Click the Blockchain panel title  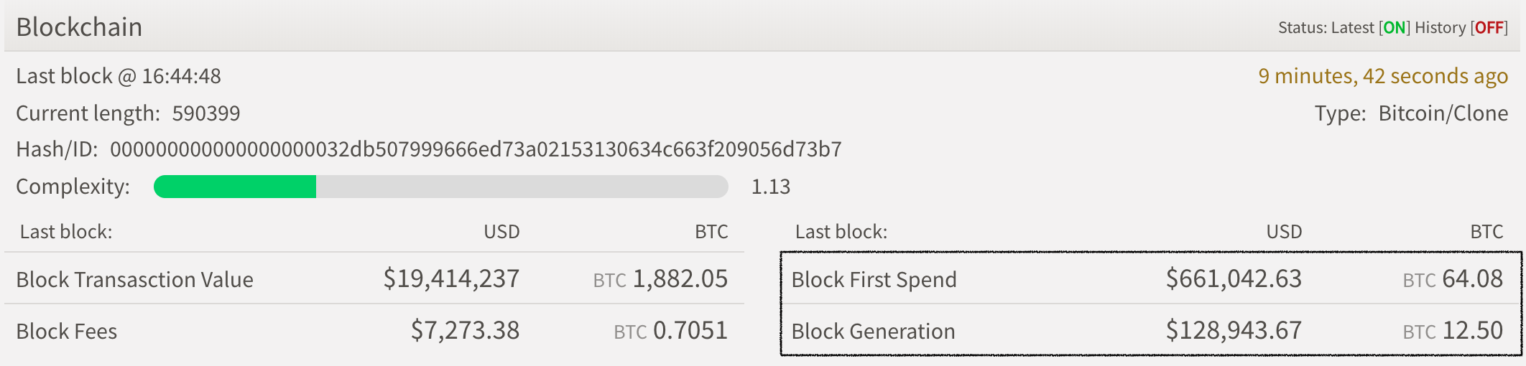click(79, 27)
